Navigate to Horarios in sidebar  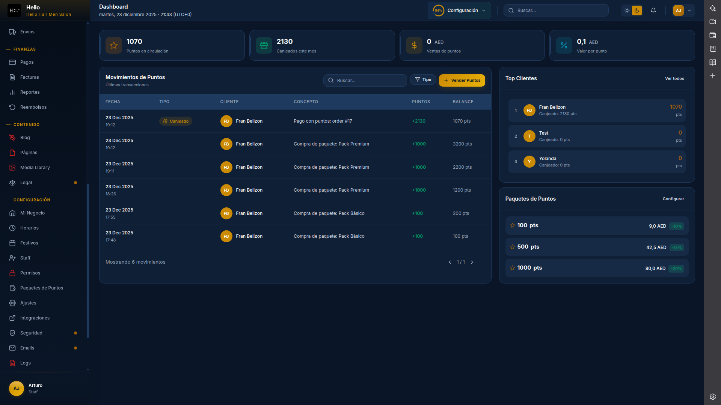[x=29, y=228]
